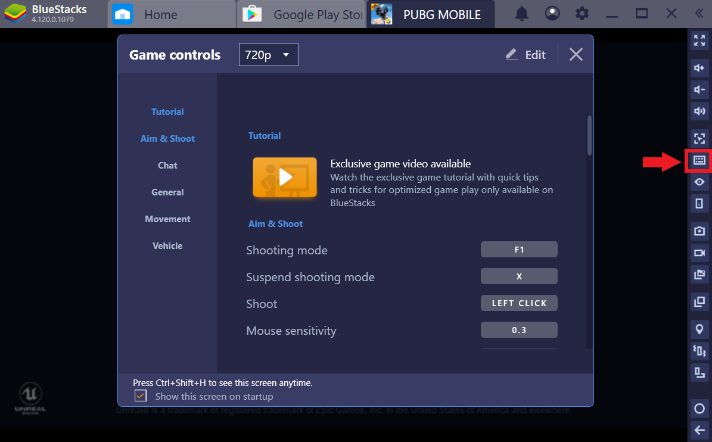Toggle fullscreen from the sidebar
The height and width of the screenshot is (442, 712).
point(699,41)
